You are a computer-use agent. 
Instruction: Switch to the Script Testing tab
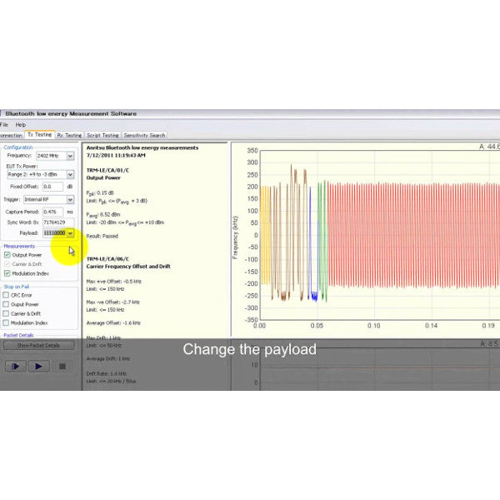click(x=102, y=134)
